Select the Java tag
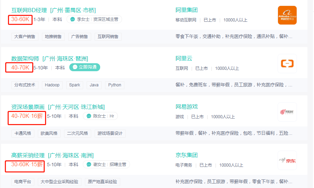Viewport: 314px width, 188px height. [x=94, y=85]
